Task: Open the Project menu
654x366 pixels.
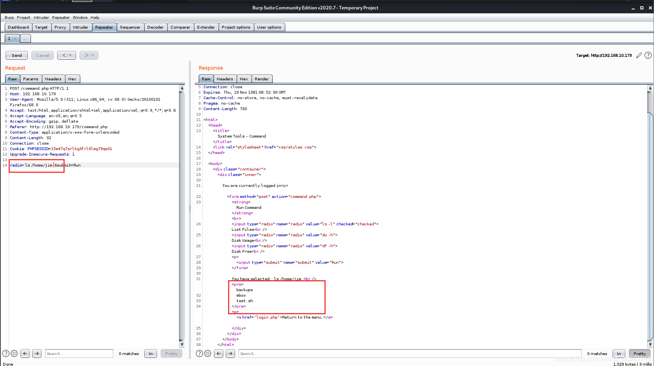Action: click(24, 18)
